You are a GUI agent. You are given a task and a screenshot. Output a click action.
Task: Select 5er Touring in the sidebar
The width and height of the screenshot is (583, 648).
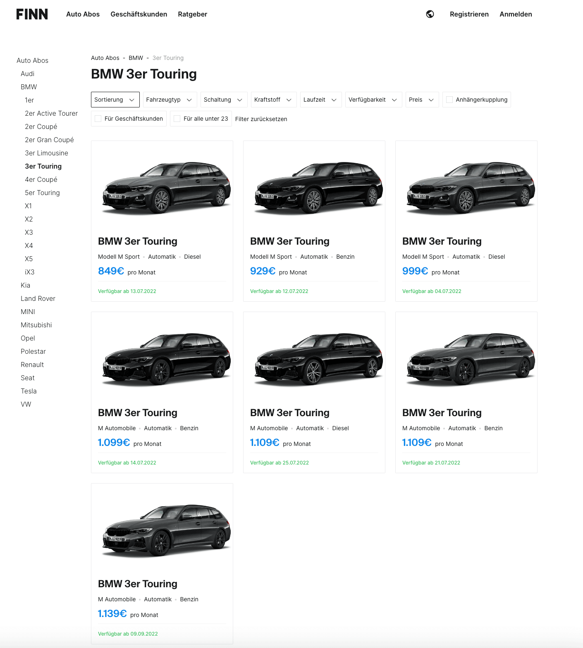(42, 193)
